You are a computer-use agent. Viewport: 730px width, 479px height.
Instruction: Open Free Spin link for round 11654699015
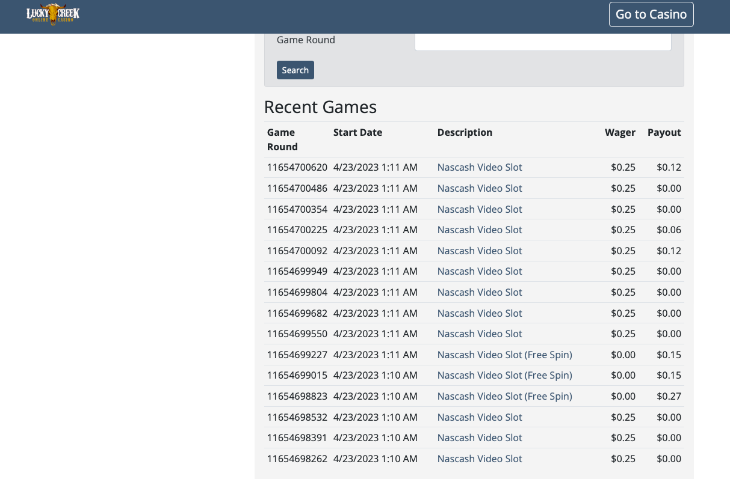pyautogui.click(x=504, y=375)
